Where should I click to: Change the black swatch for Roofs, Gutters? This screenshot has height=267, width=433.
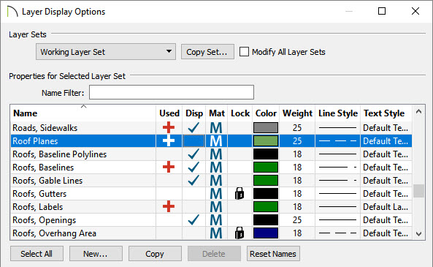point(266,194)
